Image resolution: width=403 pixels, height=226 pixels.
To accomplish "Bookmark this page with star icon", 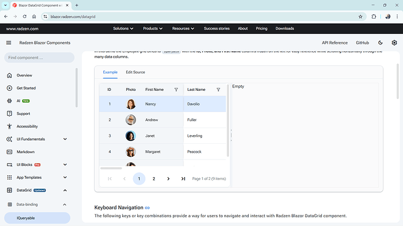I will 360,17.
